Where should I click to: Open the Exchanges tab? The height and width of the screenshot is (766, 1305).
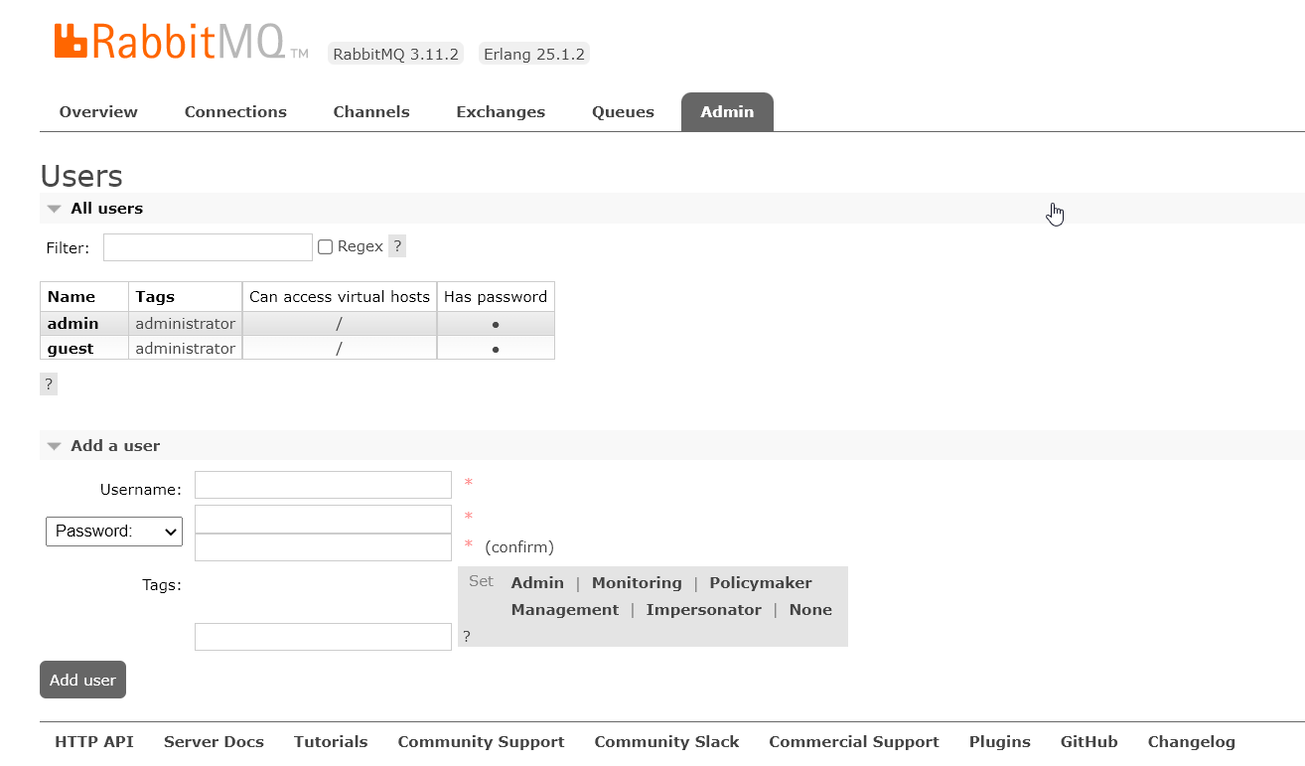(501, 112)
